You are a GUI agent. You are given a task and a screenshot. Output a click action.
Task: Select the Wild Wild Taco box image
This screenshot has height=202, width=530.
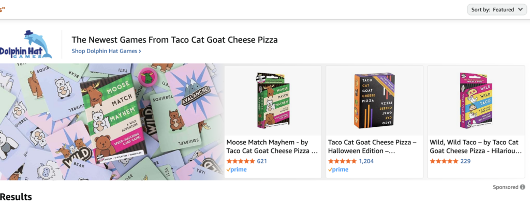coord(476,100)
